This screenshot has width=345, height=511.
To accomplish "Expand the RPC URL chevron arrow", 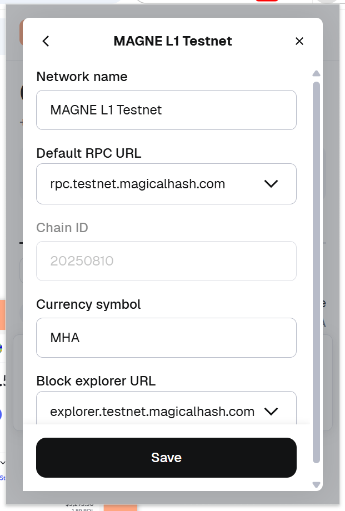I will 271,184.
